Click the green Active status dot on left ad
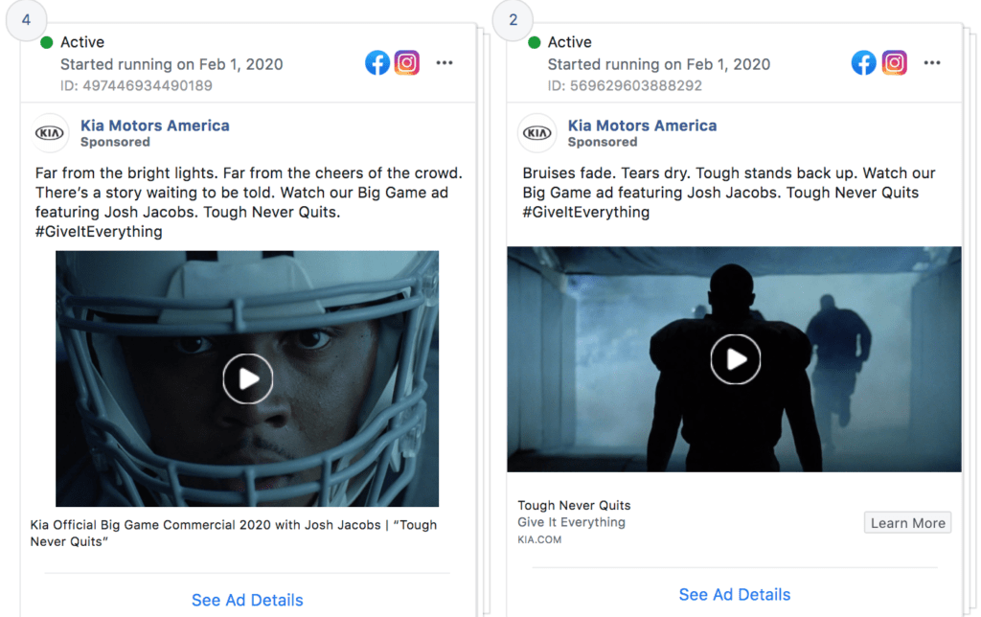 pos(46,42)
